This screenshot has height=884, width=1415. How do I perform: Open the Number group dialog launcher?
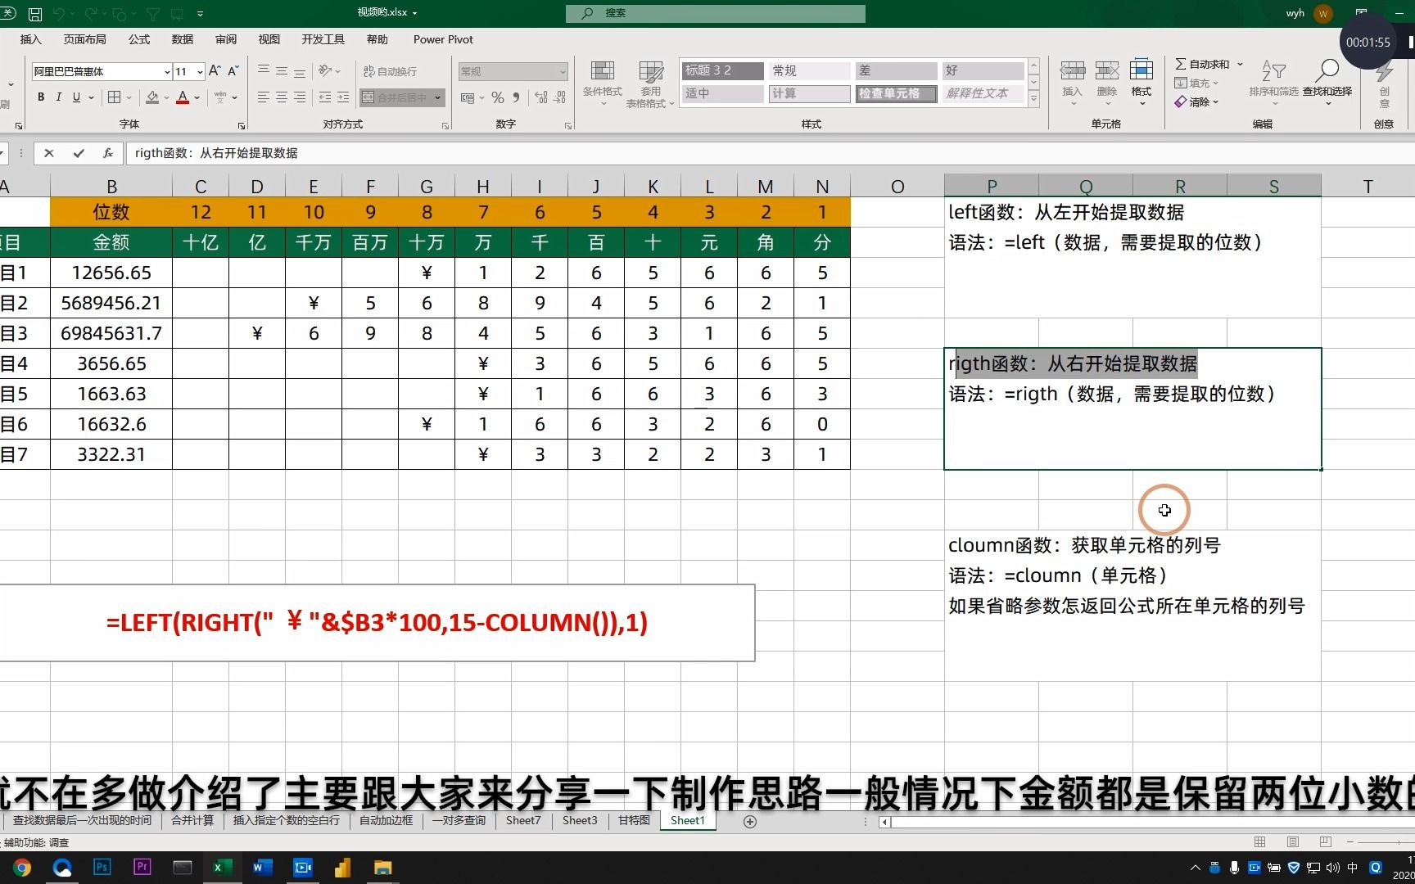click(568, 126)
